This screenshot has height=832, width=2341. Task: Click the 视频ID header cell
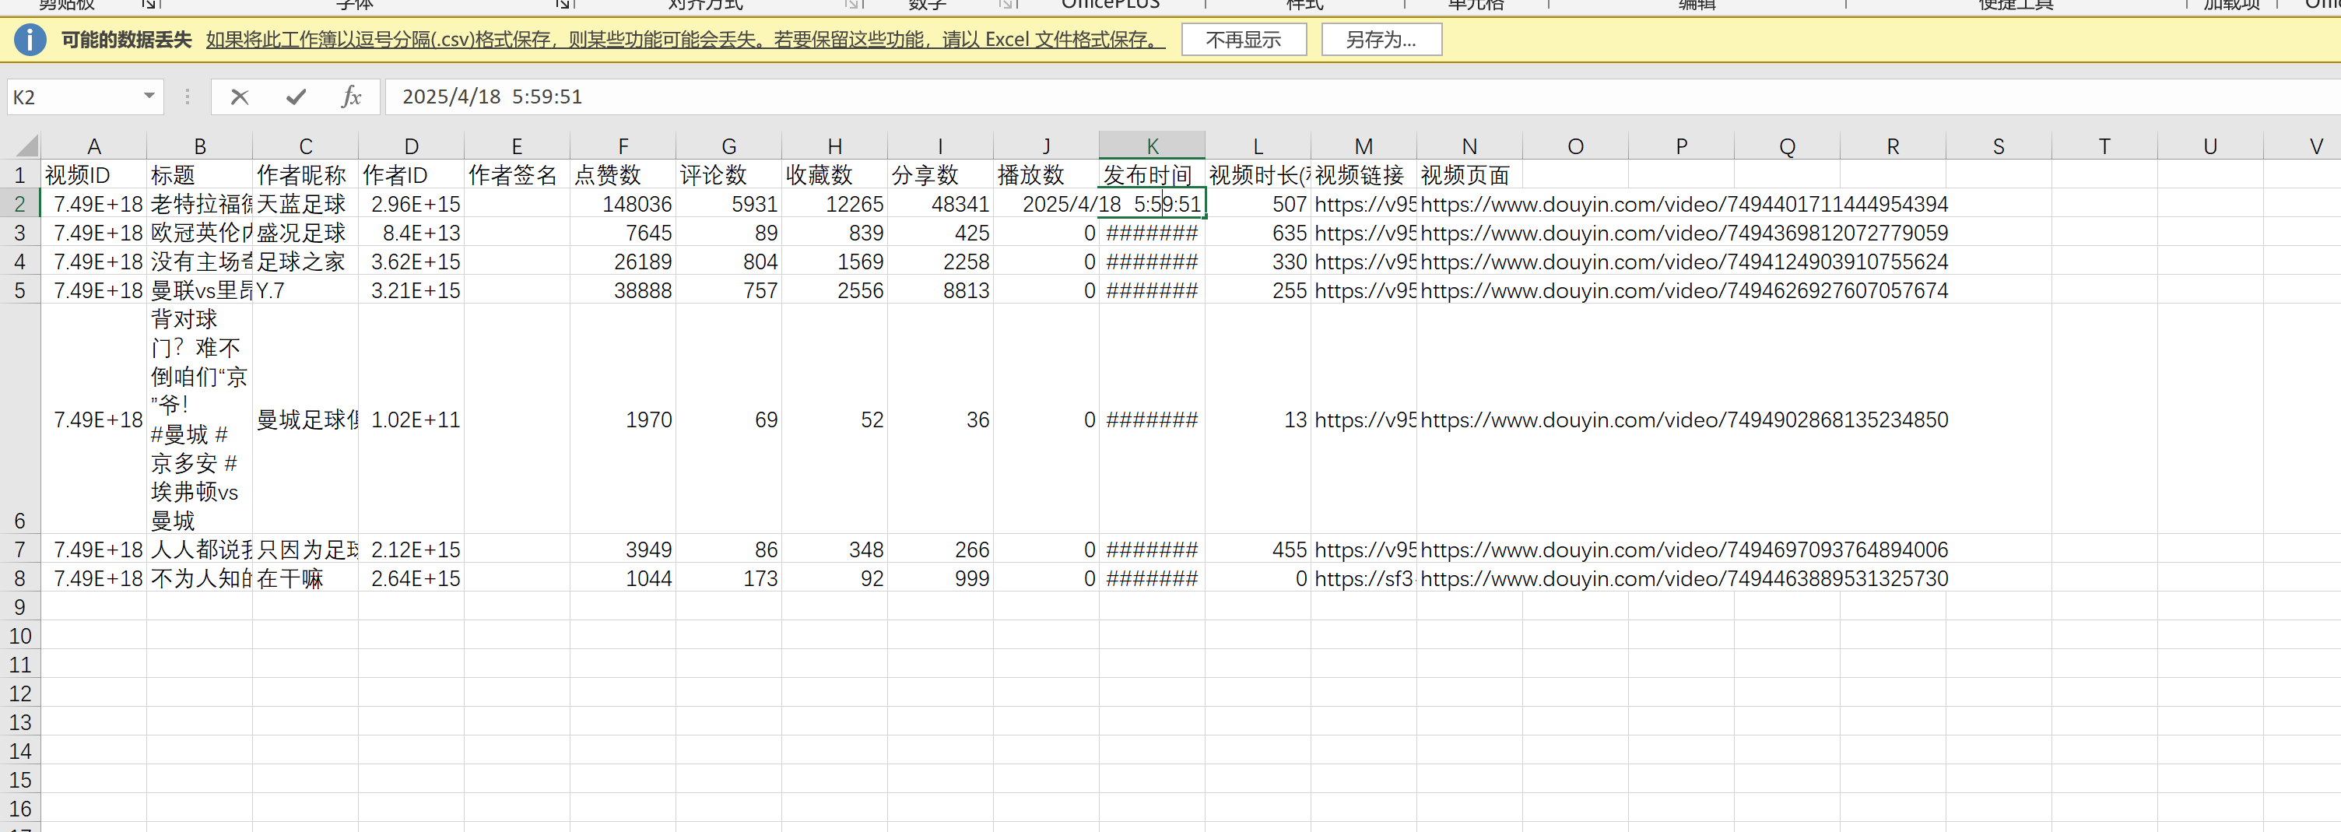tap(93, 174)
